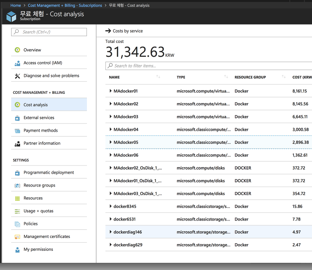Screen dimensions: 312x270
Task: Open Resources menu item
Action: [49, 198]
